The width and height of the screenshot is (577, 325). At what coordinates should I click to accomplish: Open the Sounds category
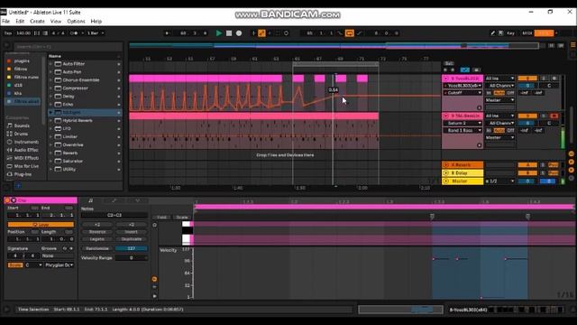[x=22, y=125]
